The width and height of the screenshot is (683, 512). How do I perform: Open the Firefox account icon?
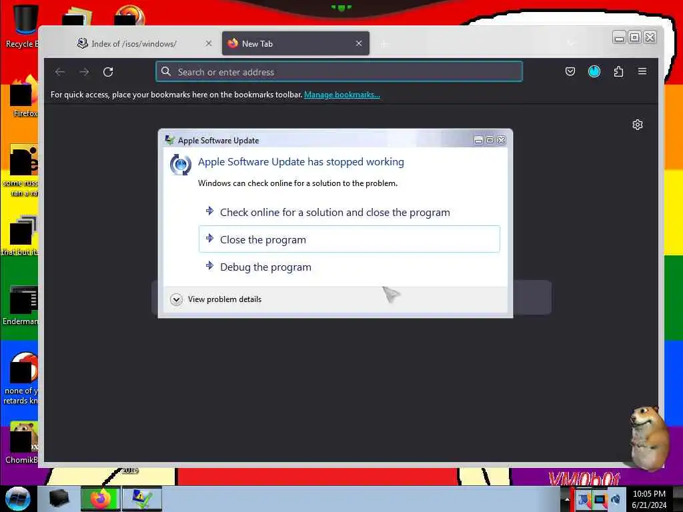tap(594, 71)
